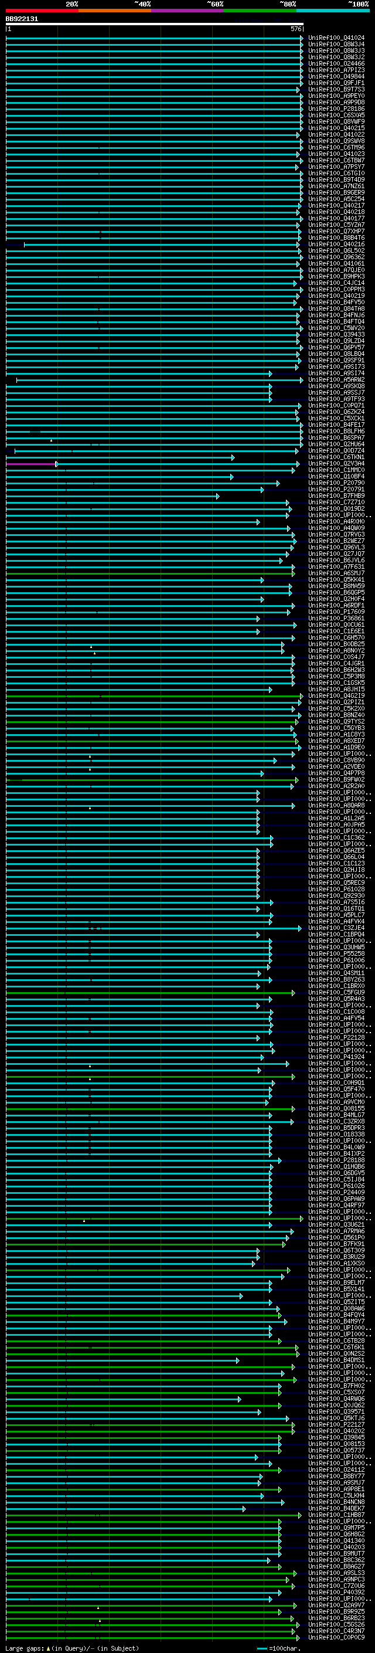Select hit label UniRef100_Q4G2I9
This screenshot has width=375, height=1653.
coord(336,695)
